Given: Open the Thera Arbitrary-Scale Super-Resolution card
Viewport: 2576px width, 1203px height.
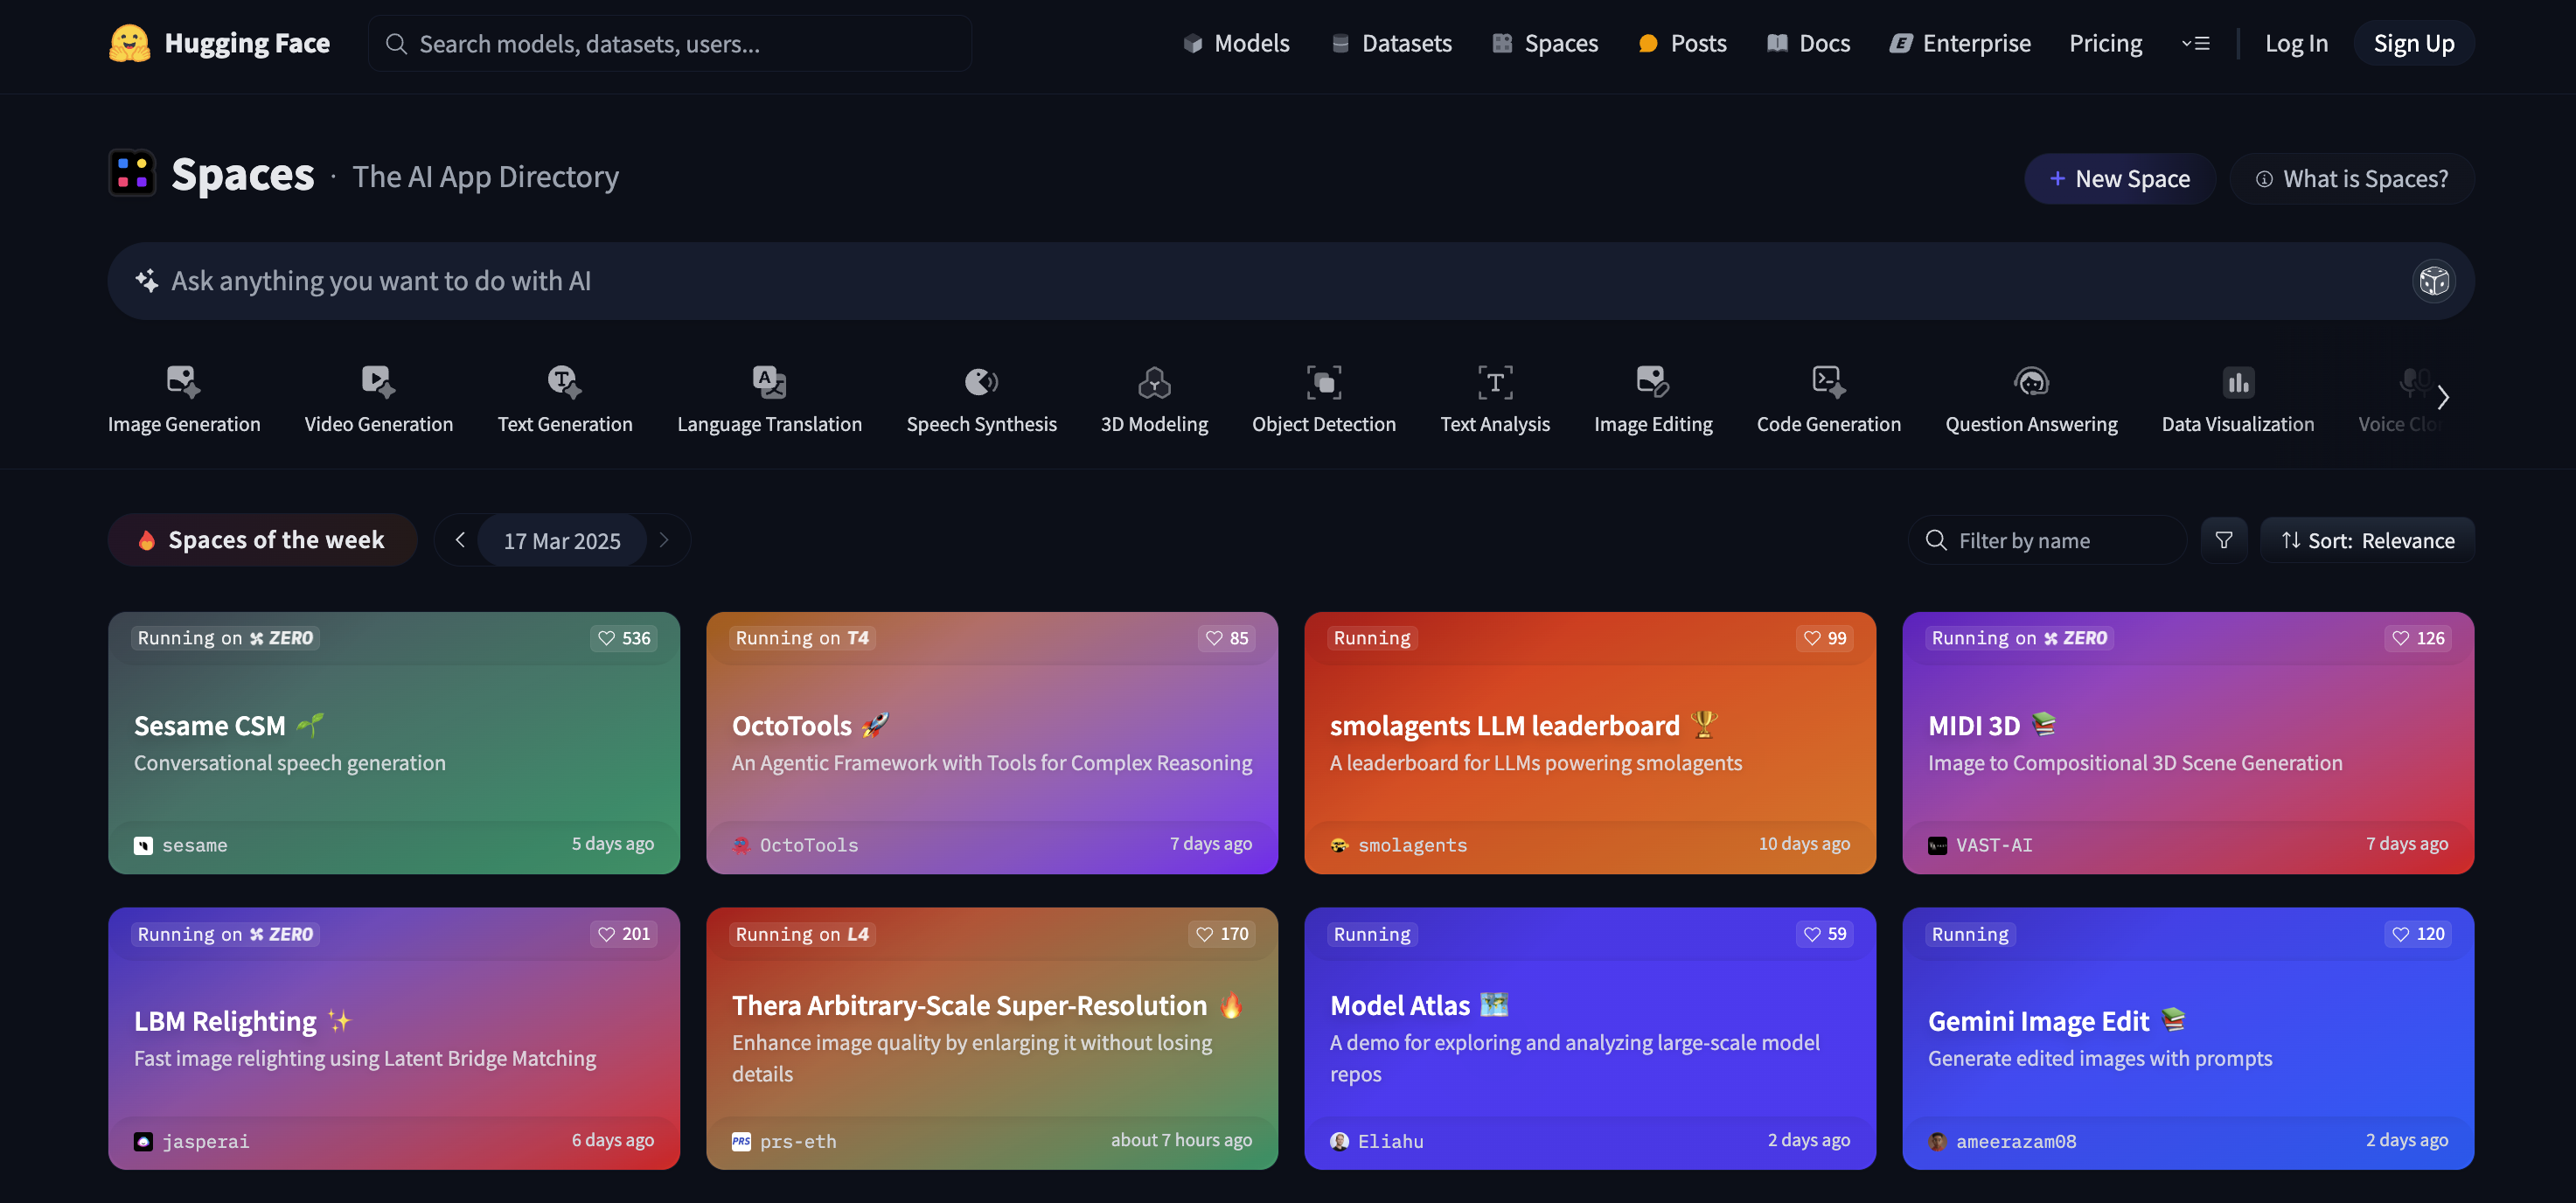Looking at the screenshot, I should coord(992,1038).
